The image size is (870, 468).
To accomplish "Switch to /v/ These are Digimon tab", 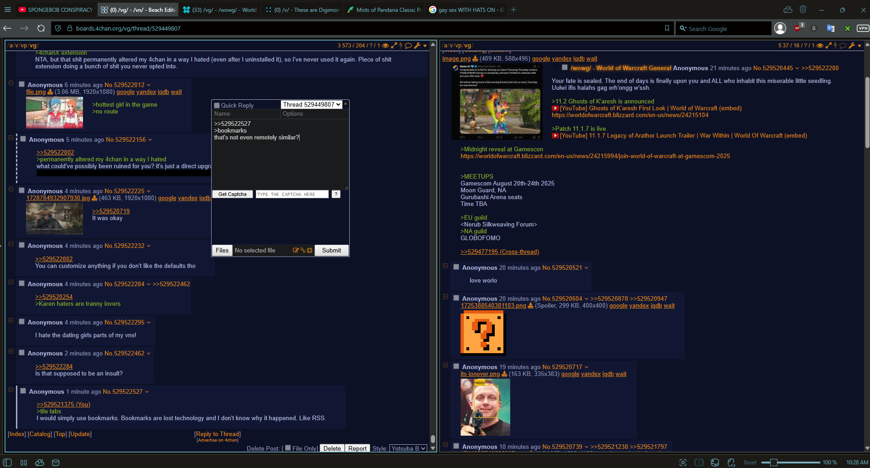I will coord(302,10).
